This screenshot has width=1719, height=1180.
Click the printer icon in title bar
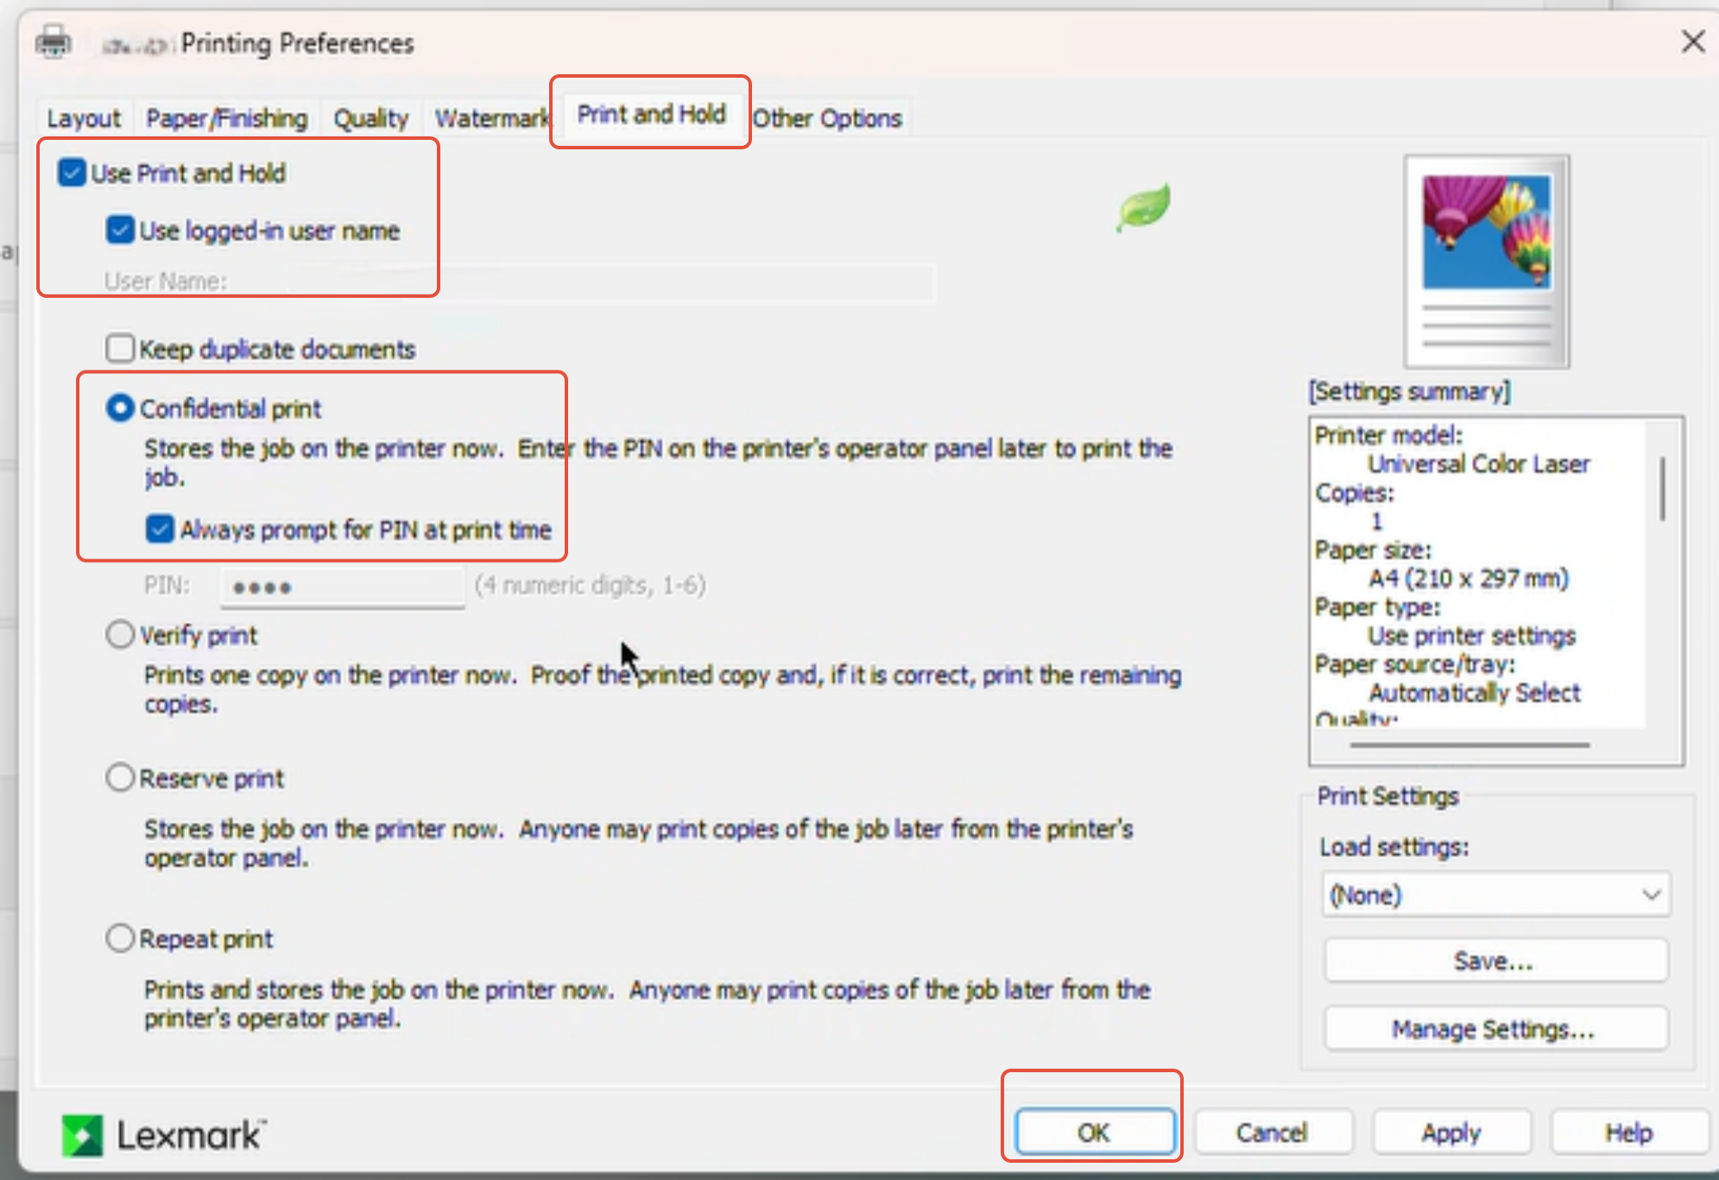pos(54,41)
